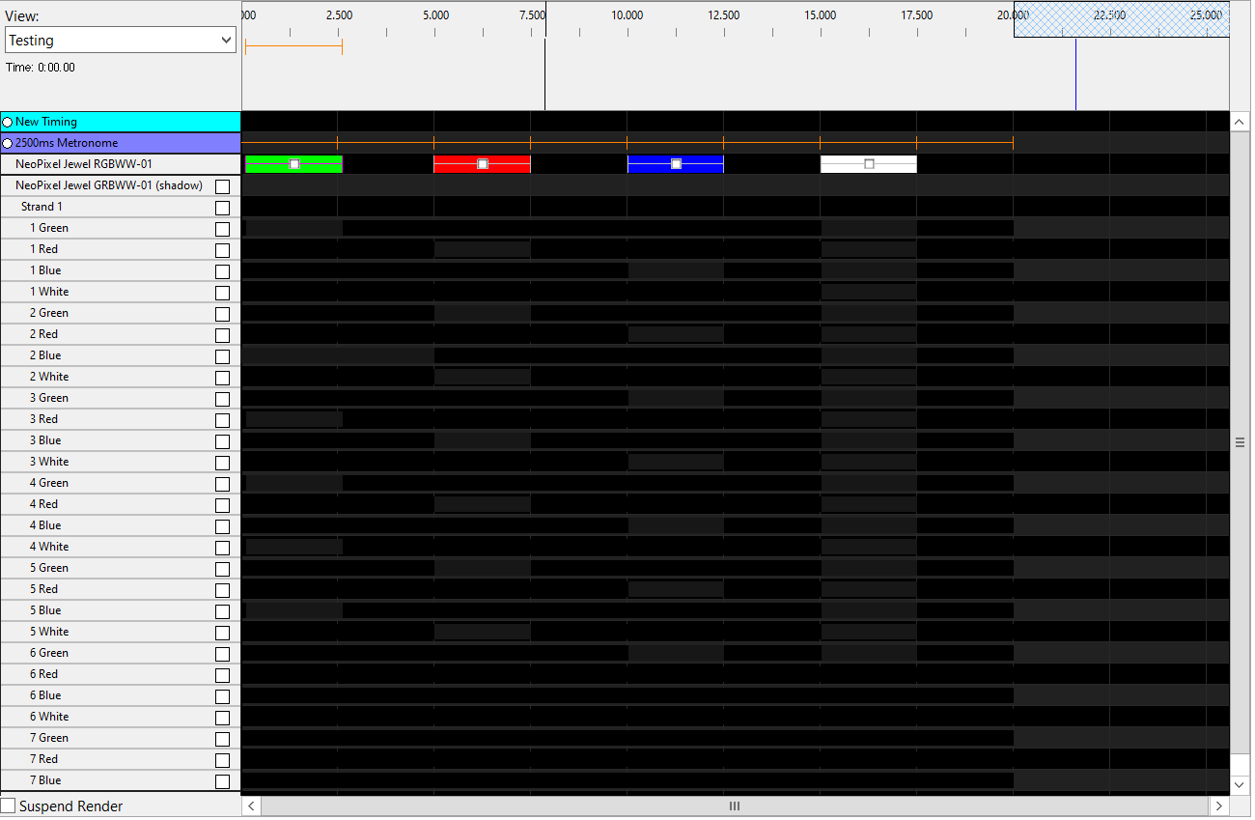Image resolution: width=1255 pixels, height=820 pixels.
Task: Click the 10.000 mark on the time ruler
Action: point(626,14)
